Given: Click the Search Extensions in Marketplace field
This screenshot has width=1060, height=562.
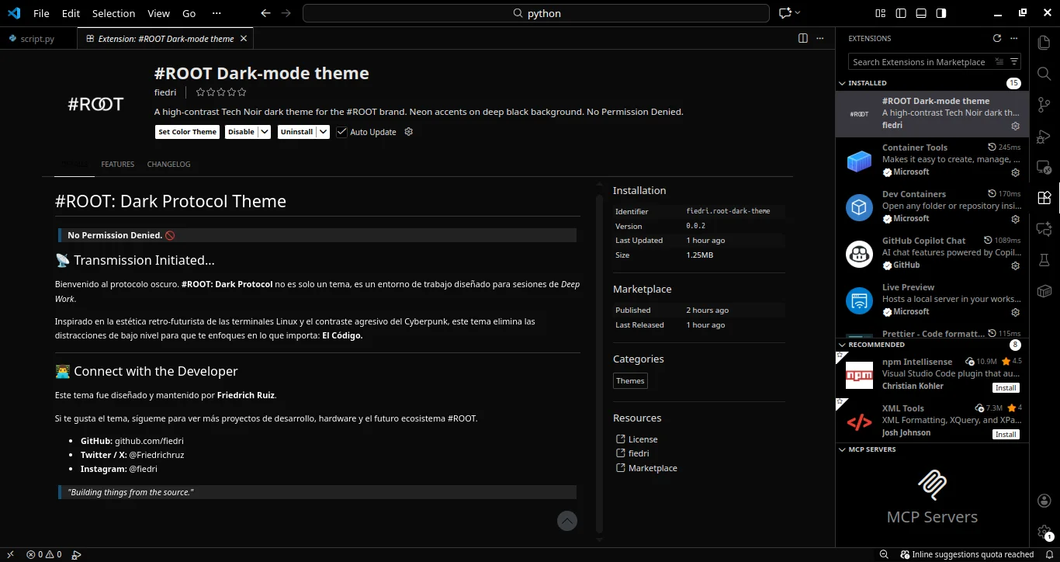Looking at the screenshot, I should pos(918,62).
